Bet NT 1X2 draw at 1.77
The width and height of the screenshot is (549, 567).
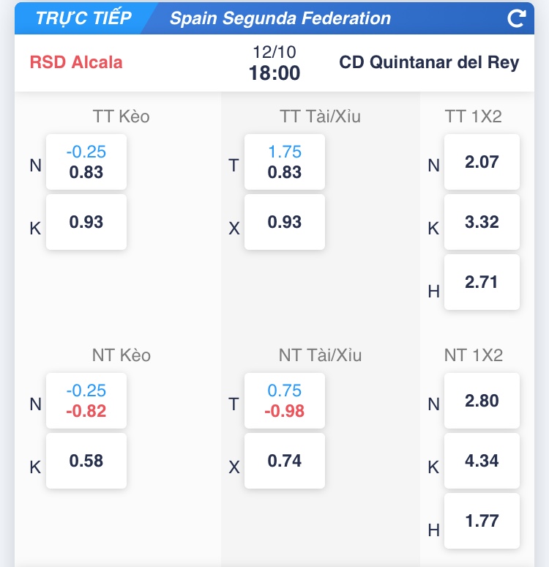482,521
